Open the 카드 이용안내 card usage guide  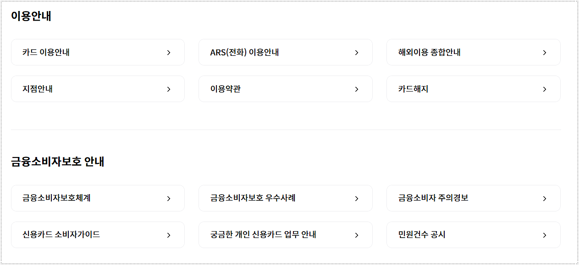(98, 52)
